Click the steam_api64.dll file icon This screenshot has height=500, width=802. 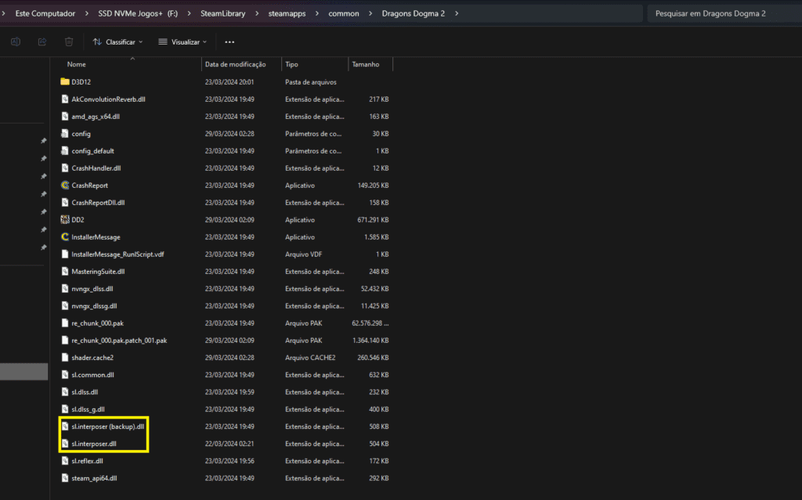[65, 478]
